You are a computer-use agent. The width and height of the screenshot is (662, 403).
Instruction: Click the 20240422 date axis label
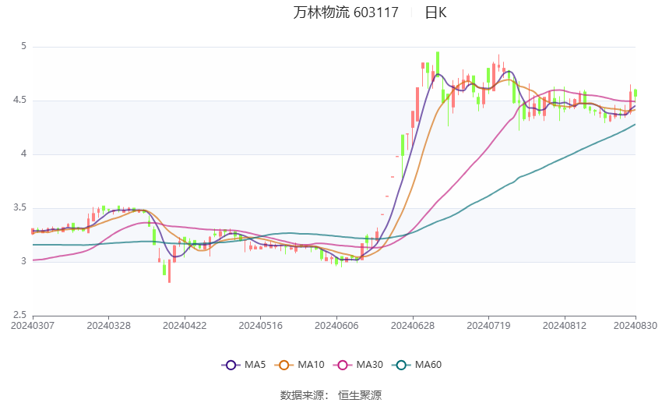tap(185, 326)
